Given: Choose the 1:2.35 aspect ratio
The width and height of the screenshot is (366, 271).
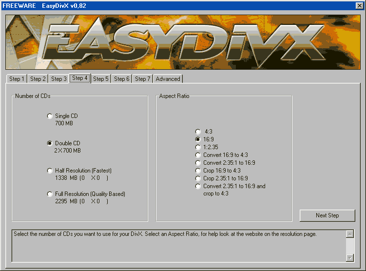Looking at the screenshot, I should click(198, 147).
